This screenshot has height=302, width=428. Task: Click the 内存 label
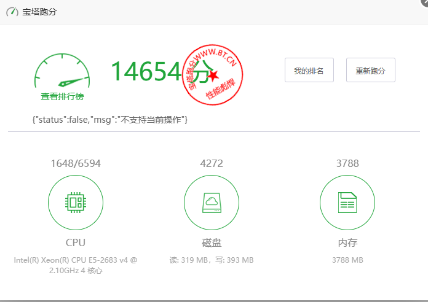pos(347,242)
